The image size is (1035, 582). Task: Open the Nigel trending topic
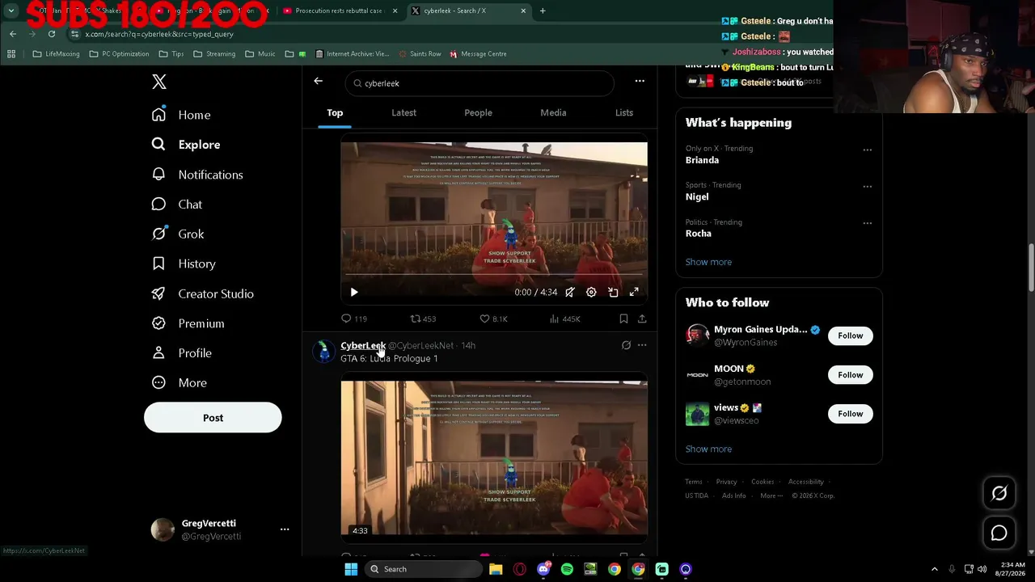(x=697, y=196)
